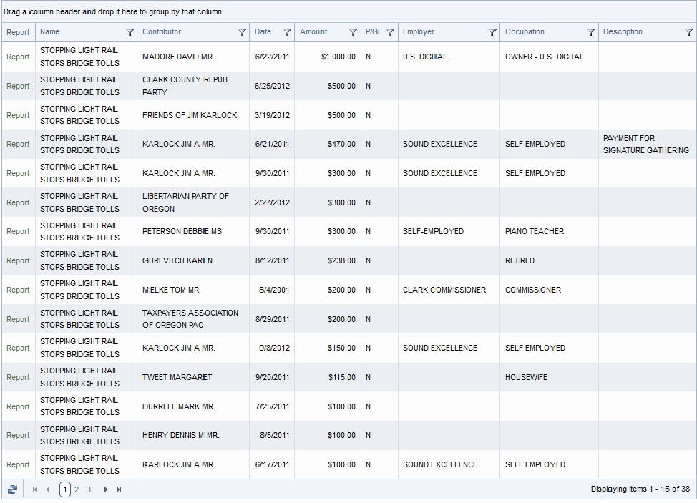Open filter for the Employer column
The width and height of the screenshot is (697, 503).
(x=492, y=32)
